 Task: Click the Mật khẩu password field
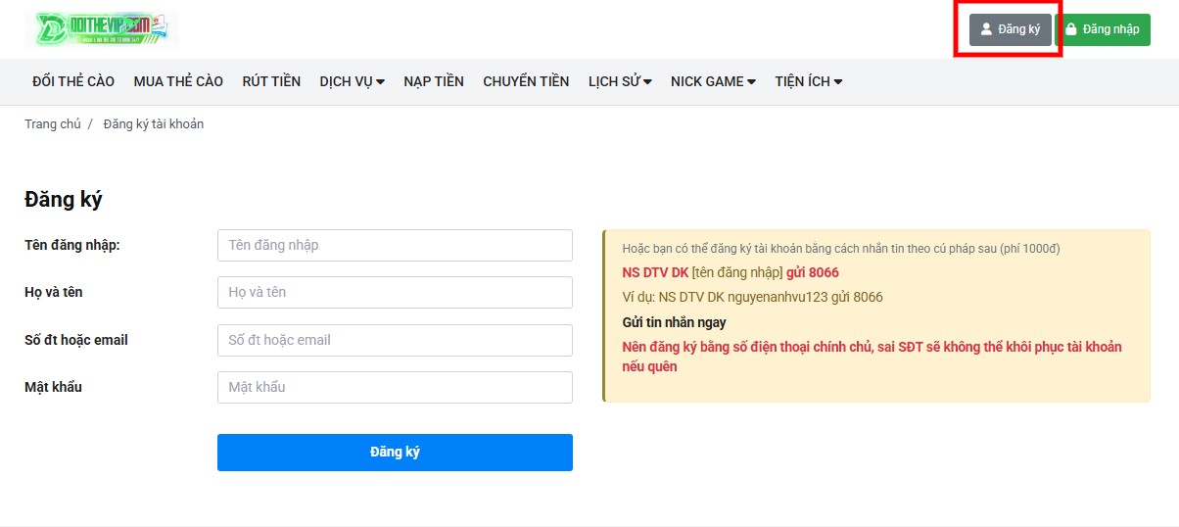tap(395, 387)
